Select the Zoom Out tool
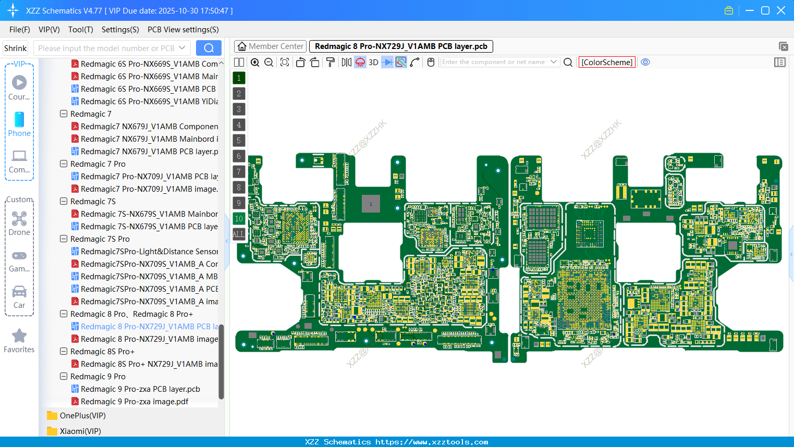794x447 pixels. [x=268, y=61]
